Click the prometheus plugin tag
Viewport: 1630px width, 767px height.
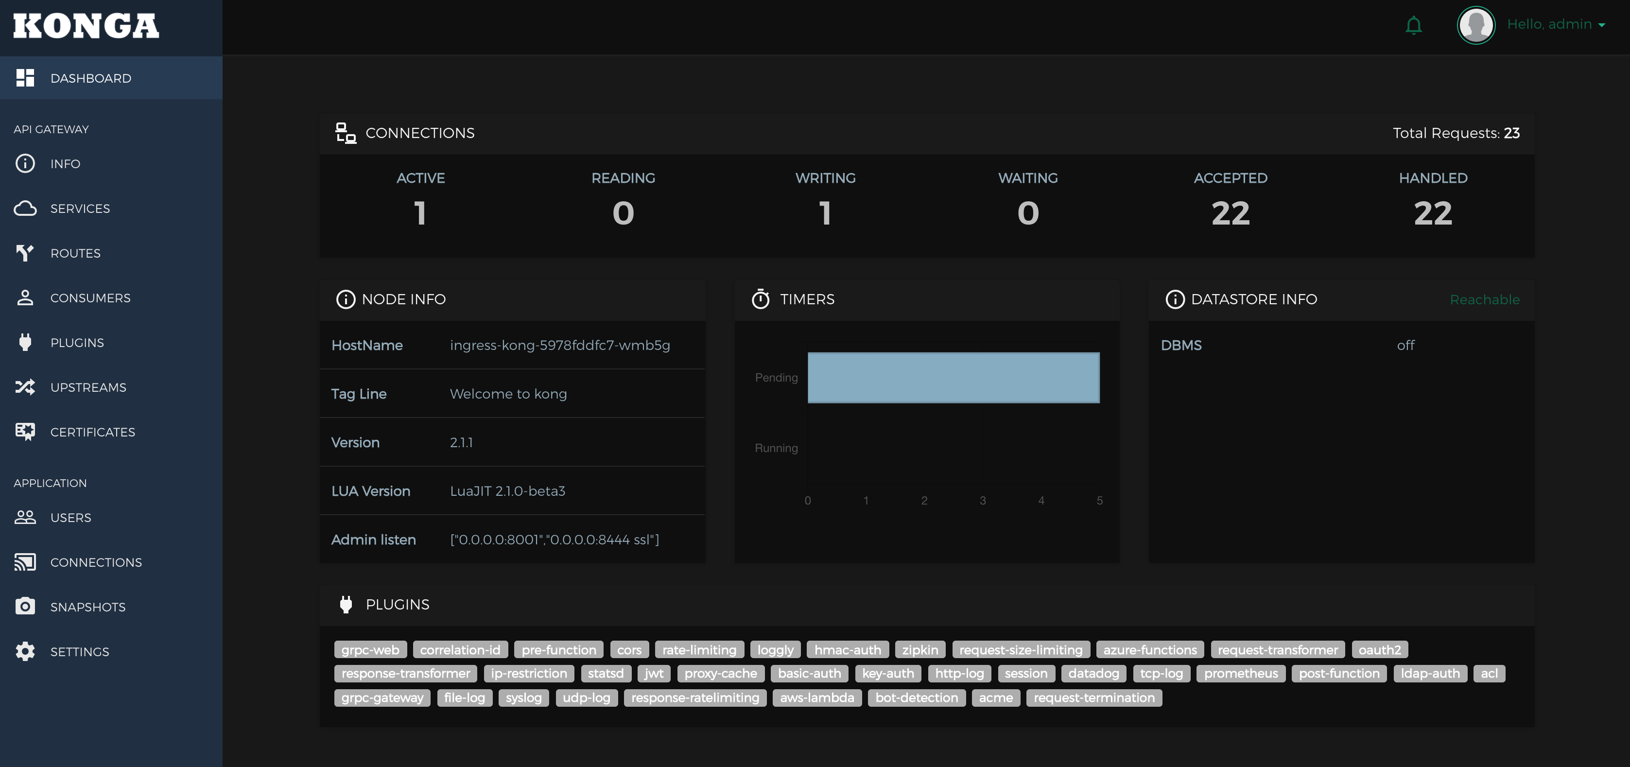click(1240, 673)
